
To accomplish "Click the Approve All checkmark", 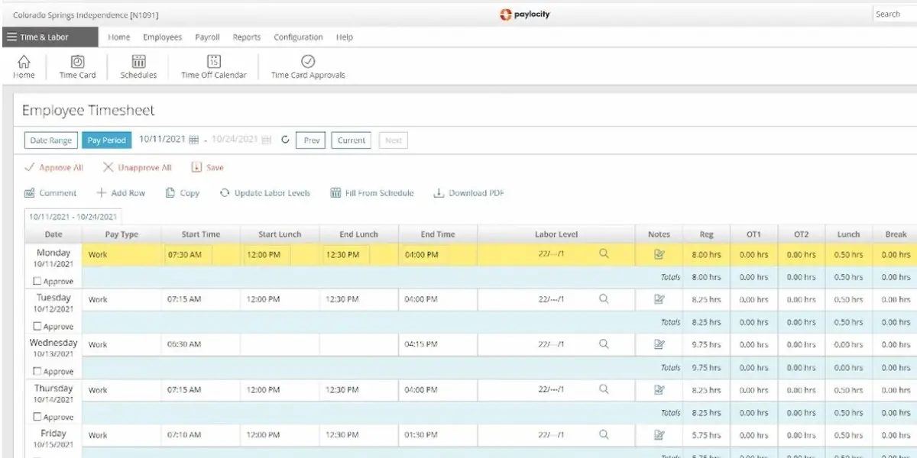I will (x=29, y=167).
